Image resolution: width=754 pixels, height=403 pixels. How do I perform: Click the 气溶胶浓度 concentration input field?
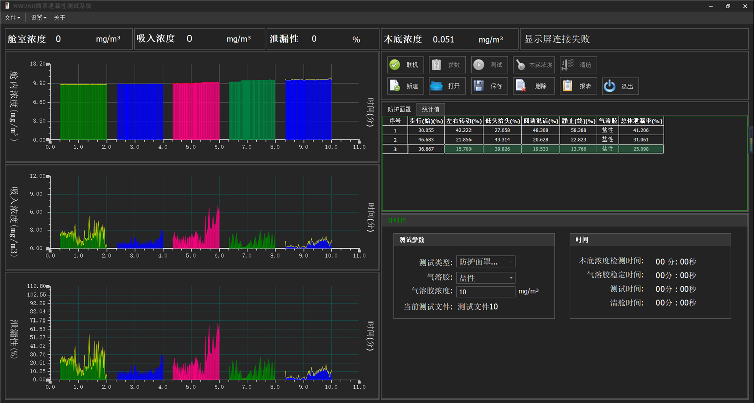486,292
